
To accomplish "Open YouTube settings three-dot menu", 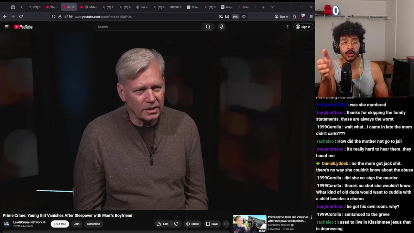I will point(288,27).
